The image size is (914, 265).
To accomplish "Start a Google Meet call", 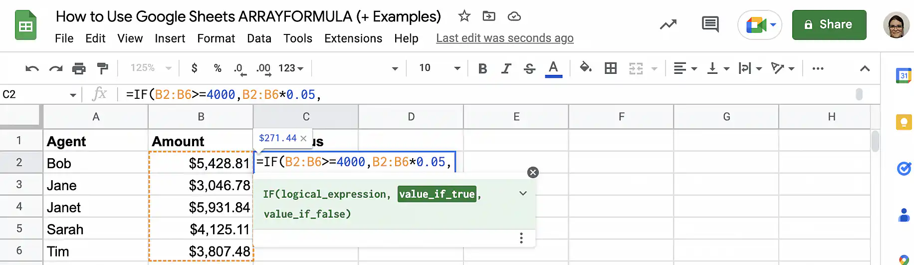I will (x=759, y=24).
